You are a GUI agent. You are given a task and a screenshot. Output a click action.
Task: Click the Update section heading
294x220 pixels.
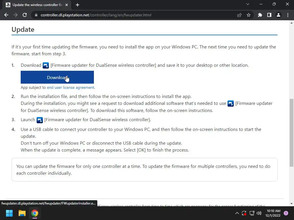tap(23, 30)
